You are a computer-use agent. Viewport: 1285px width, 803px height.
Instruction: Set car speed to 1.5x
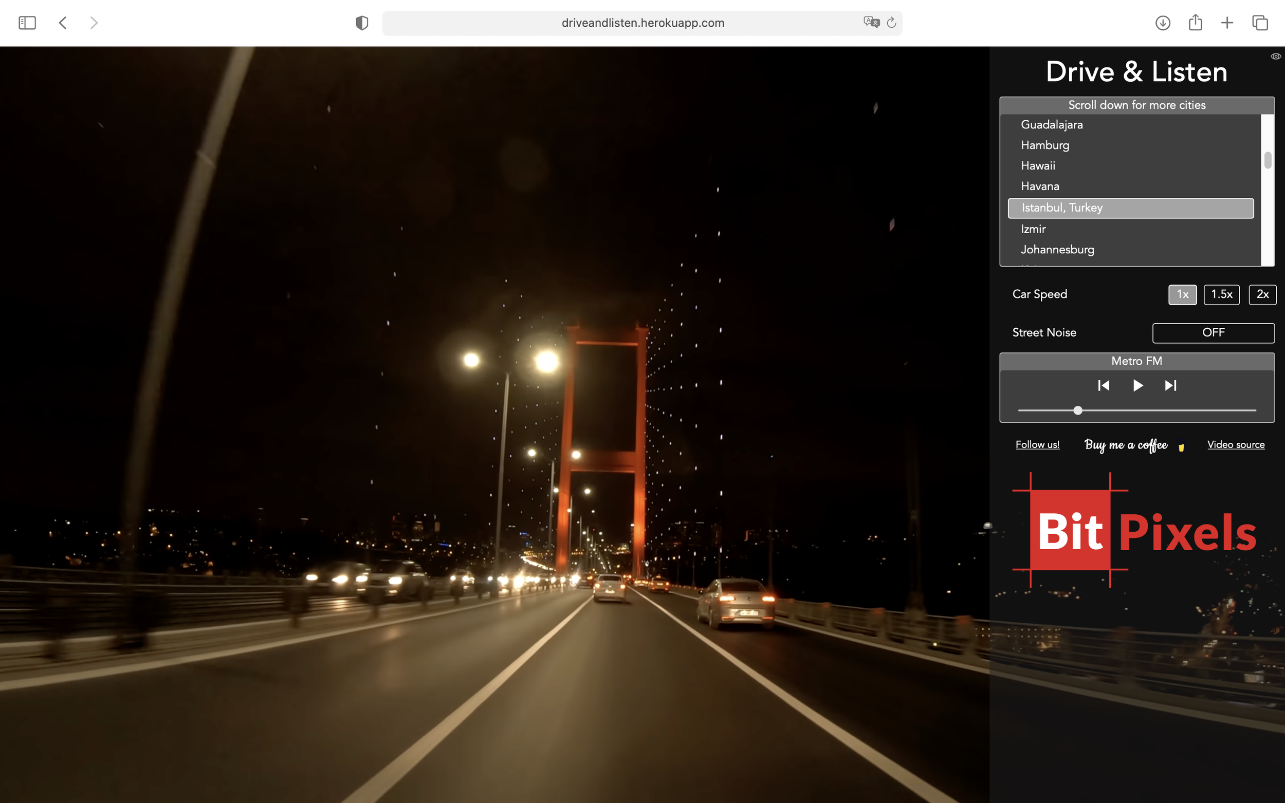pos(1221,294)
